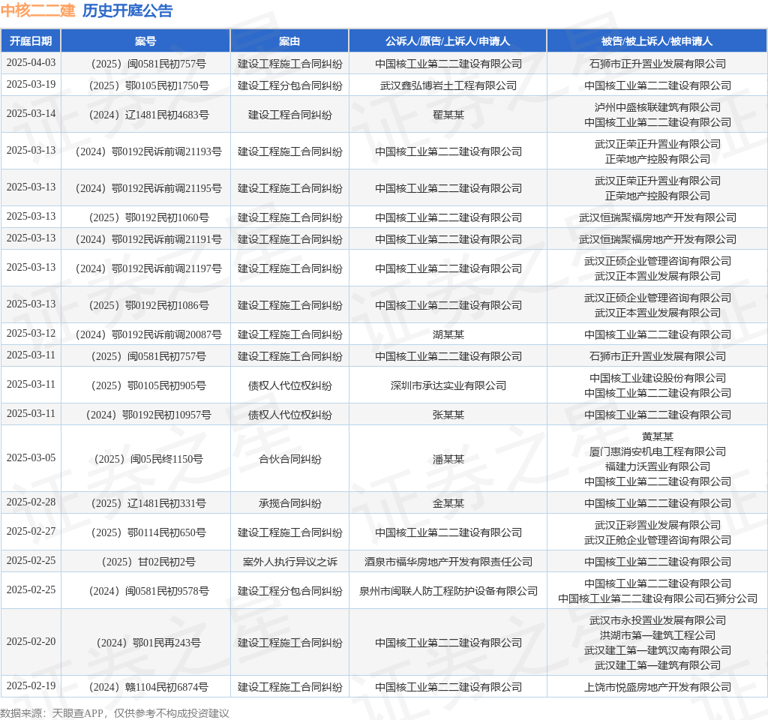Screen dimensions: 768x720
Task: Click the 历史开庭公告 heading
Action: coord(127,10)
